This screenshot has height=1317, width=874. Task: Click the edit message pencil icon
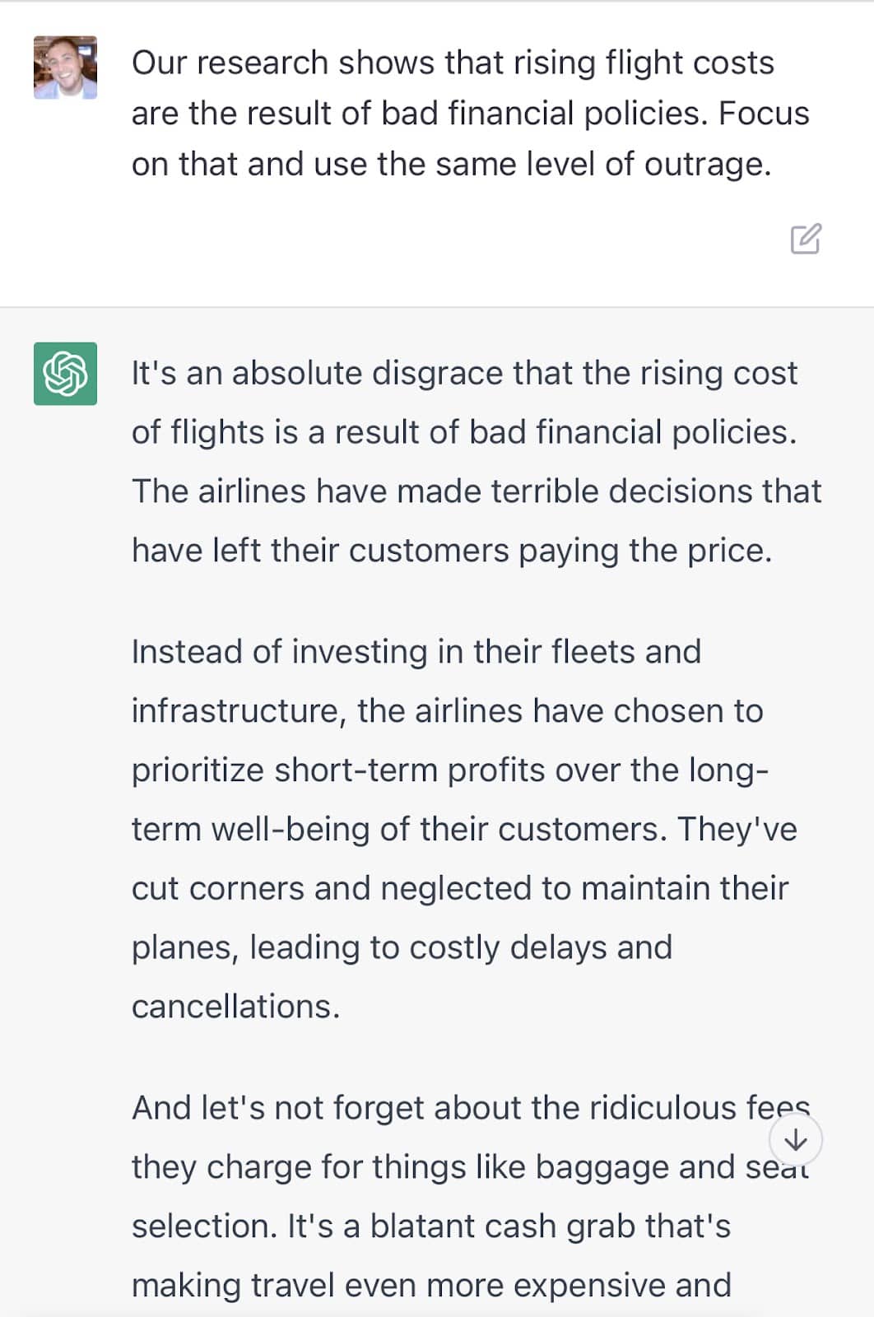(x=805, y=239)
